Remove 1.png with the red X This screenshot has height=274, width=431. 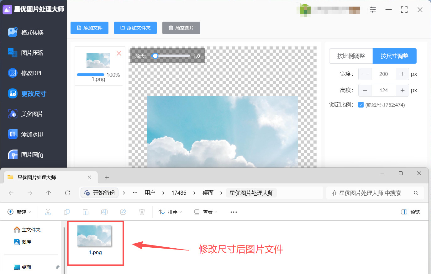click(119, 53)
